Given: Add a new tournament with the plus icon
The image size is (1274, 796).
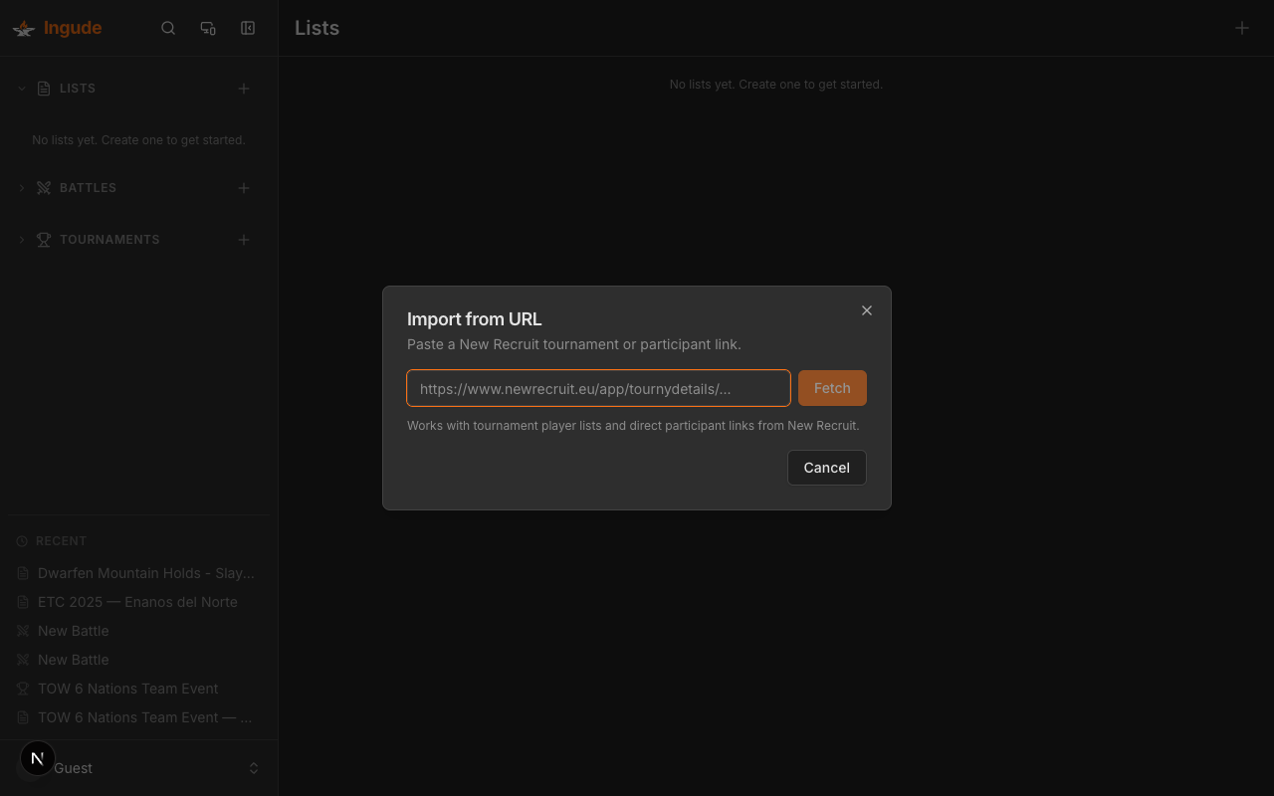Looking at the screenshot, I should tap(244, 240).
